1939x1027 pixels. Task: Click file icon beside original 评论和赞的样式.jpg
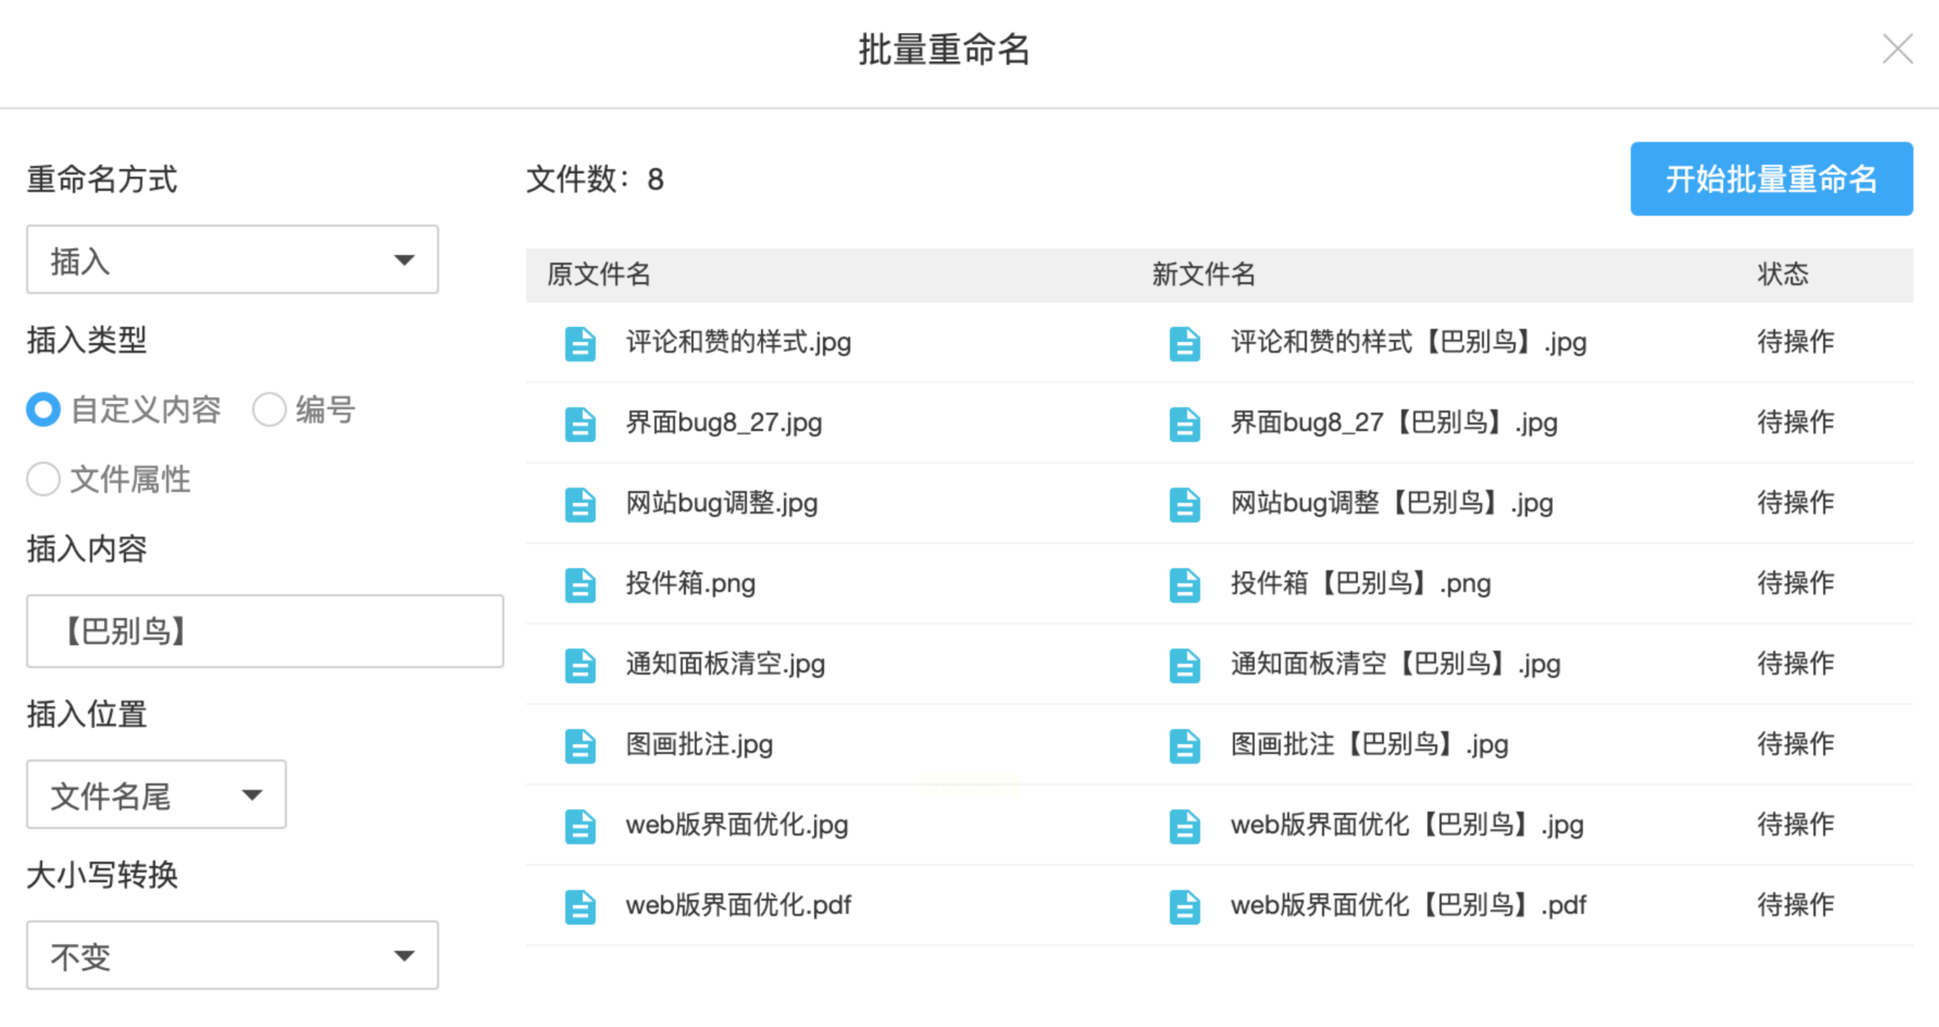click(x=579, y=344)
